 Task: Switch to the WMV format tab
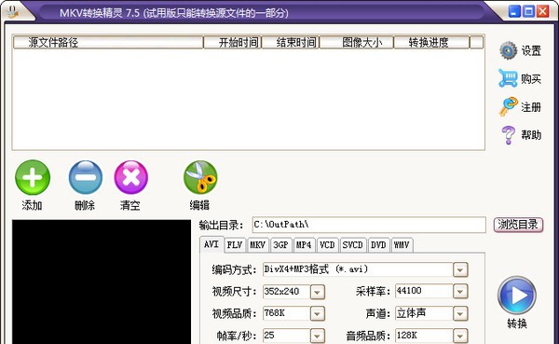[x=402, y=245]
